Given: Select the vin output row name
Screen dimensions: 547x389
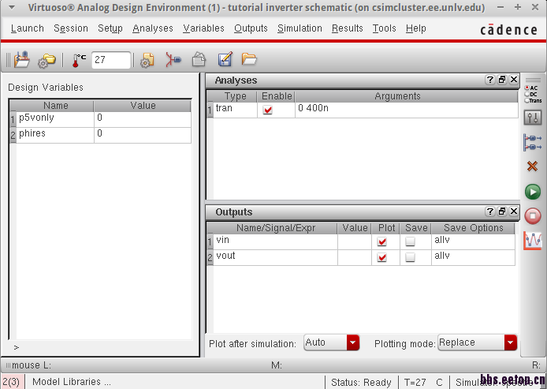Looking at the screenshot, I should coord(275,241).
